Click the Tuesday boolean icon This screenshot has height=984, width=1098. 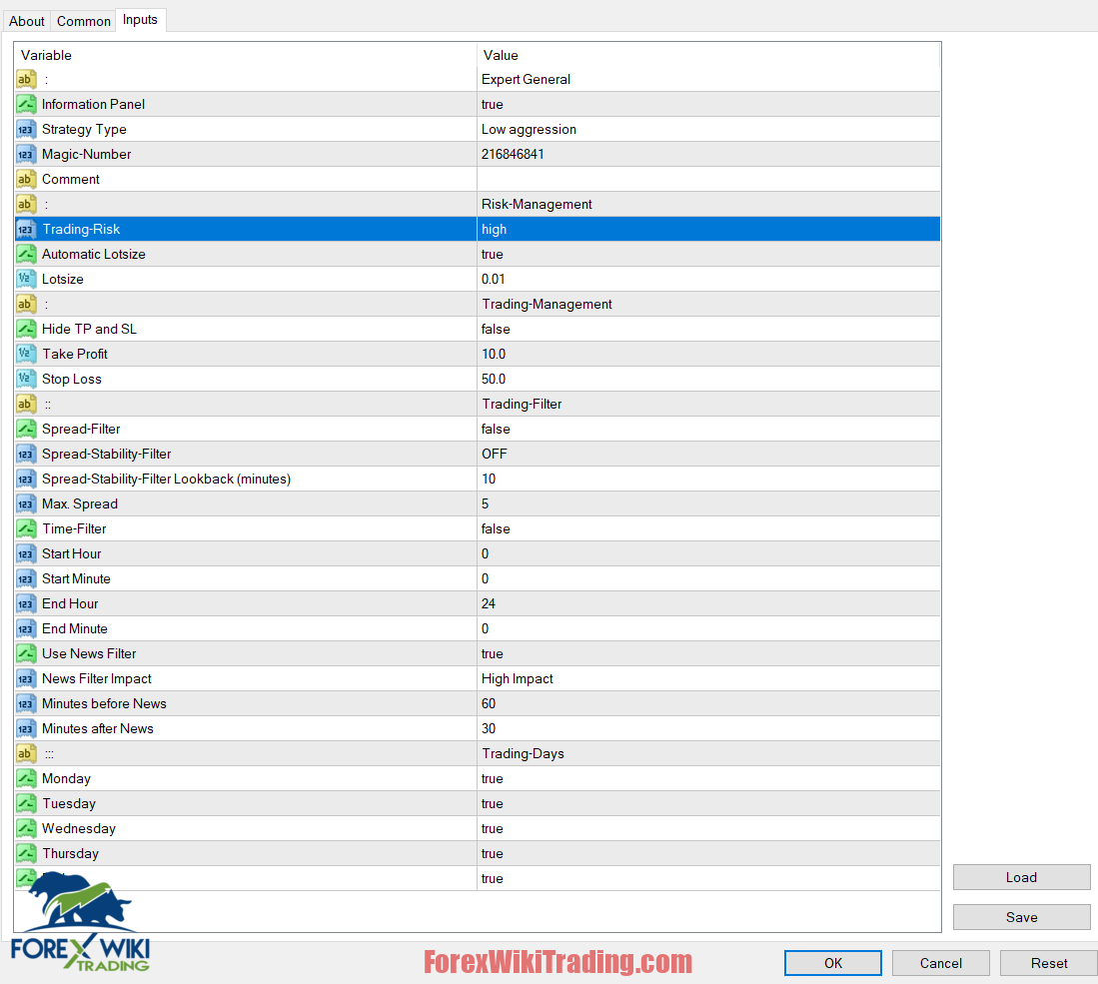(x=26, y=804)
